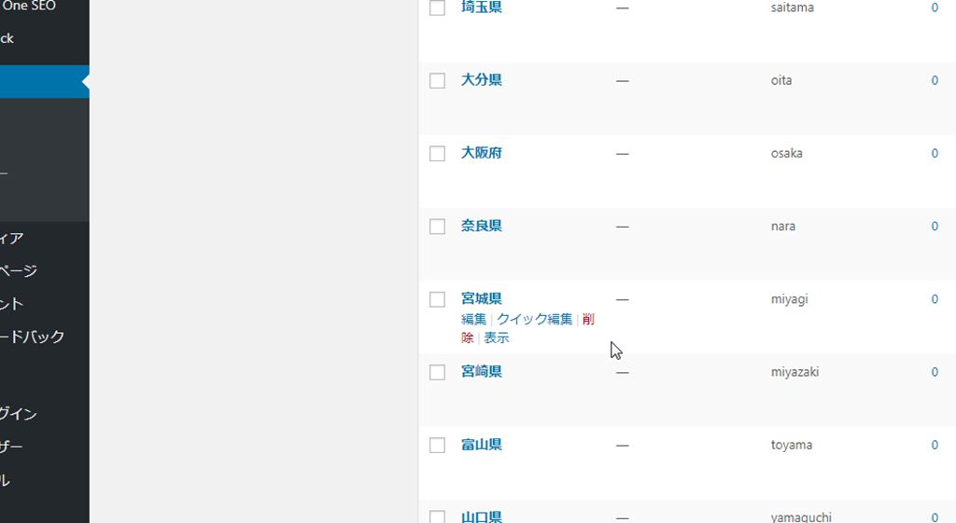Click the red 削除 link for 宮城県
Screen dimensions: 956x523
[587, 320]
